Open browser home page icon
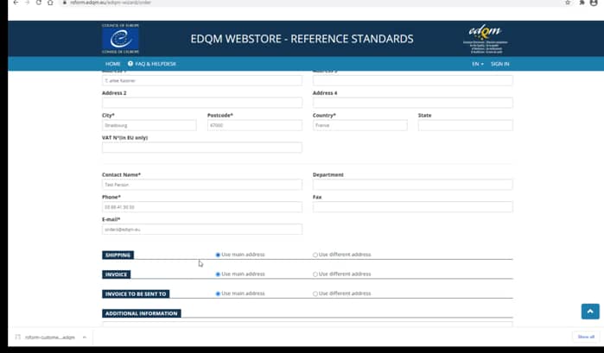604x353 pixels. pyautogui.click(x=50, y=3)
